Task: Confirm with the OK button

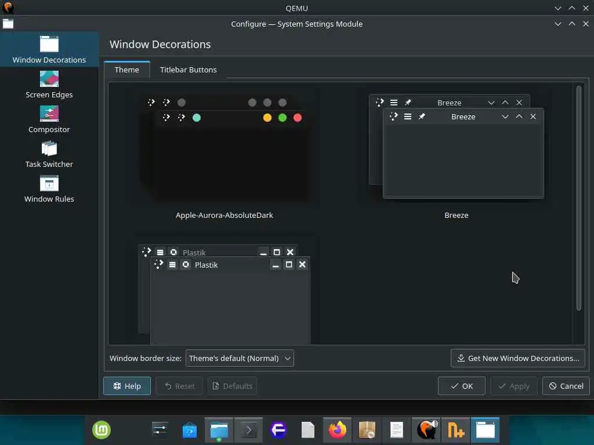Action: pyautogui.click(x=461, y=386)
